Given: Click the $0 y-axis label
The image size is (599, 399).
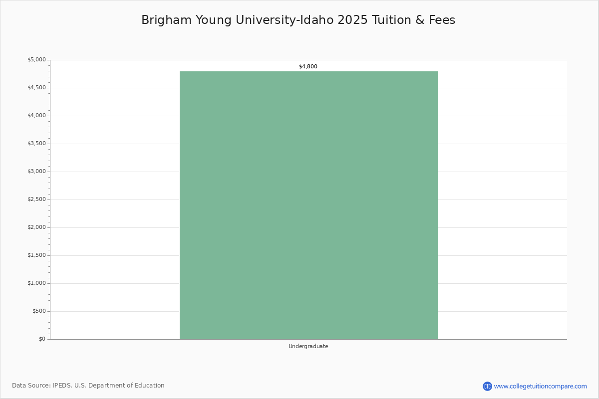Looking at the screenshot, I should click(42, 339).
